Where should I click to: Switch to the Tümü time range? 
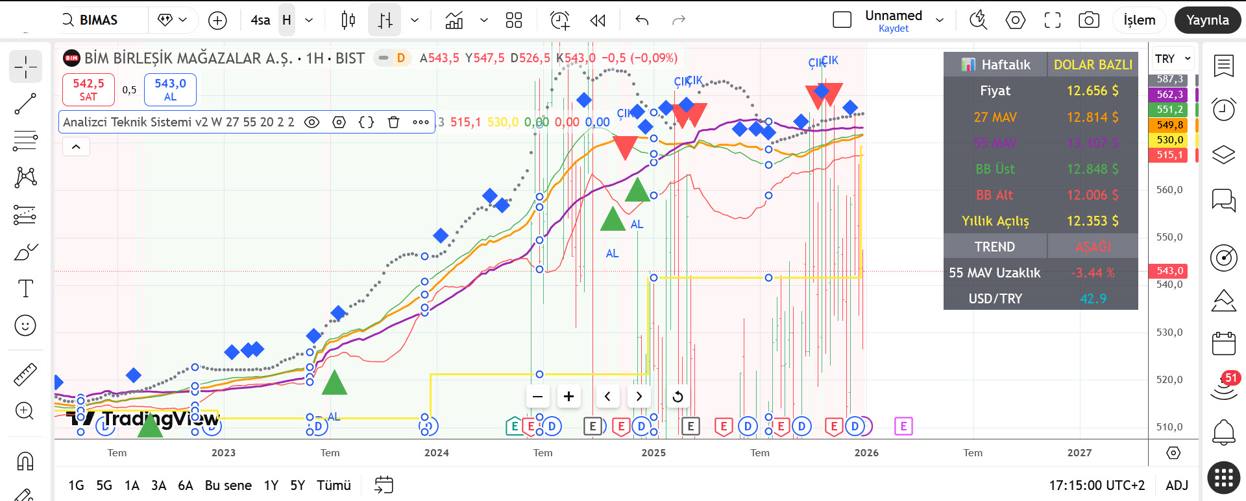pos(334,485)
